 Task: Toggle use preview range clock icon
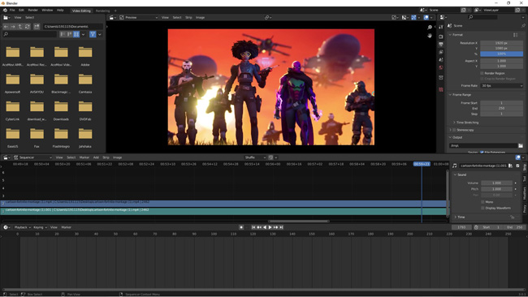click(x=476, y=227)
